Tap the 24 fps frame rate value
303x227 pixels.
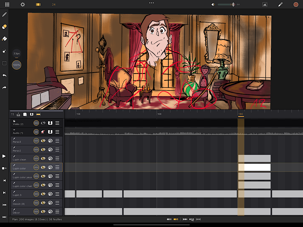point(54,5)
